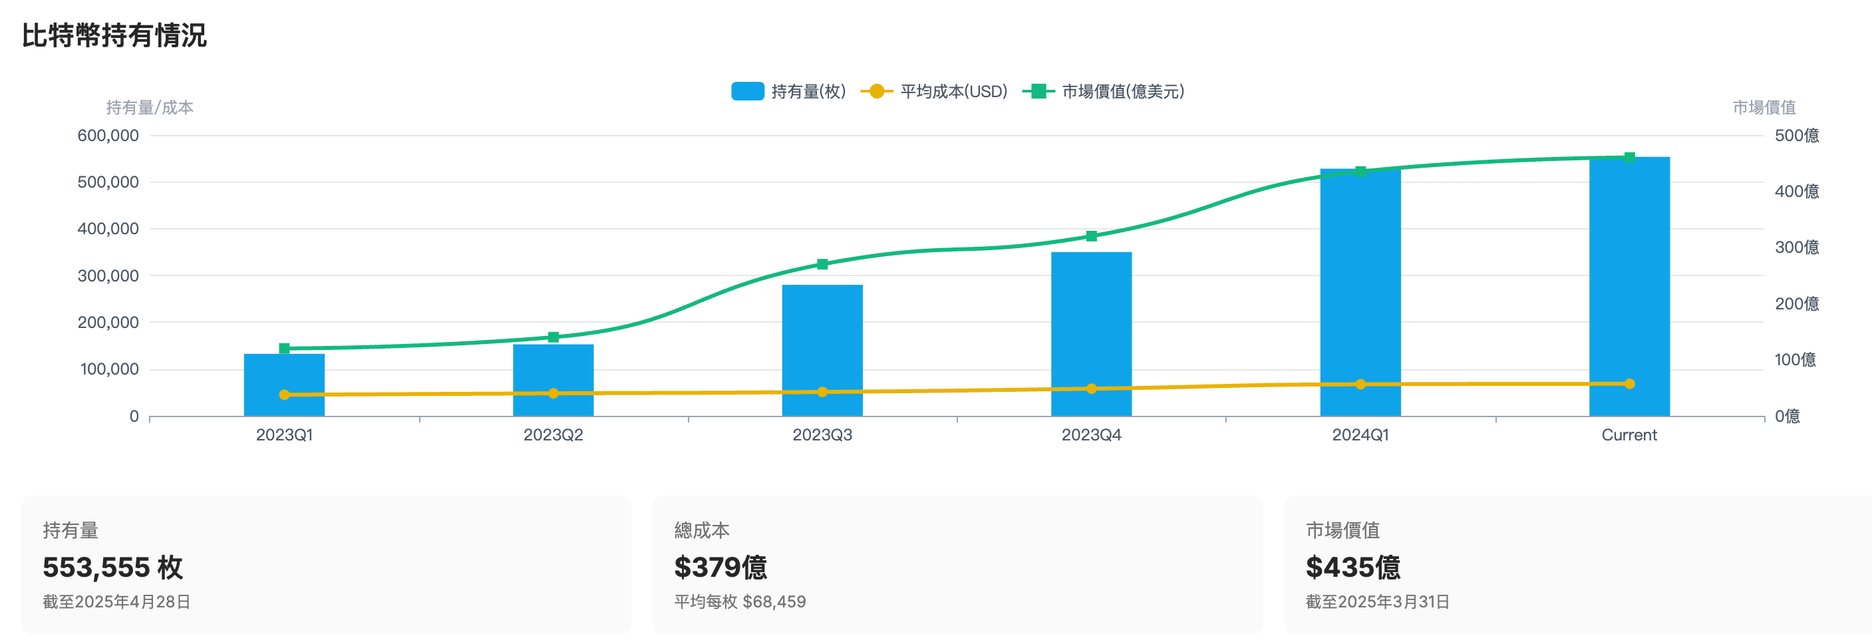Click the green marker above the 2023Q4 bar
This screenshot has width=1872, height=644.
click(1092, 236)
